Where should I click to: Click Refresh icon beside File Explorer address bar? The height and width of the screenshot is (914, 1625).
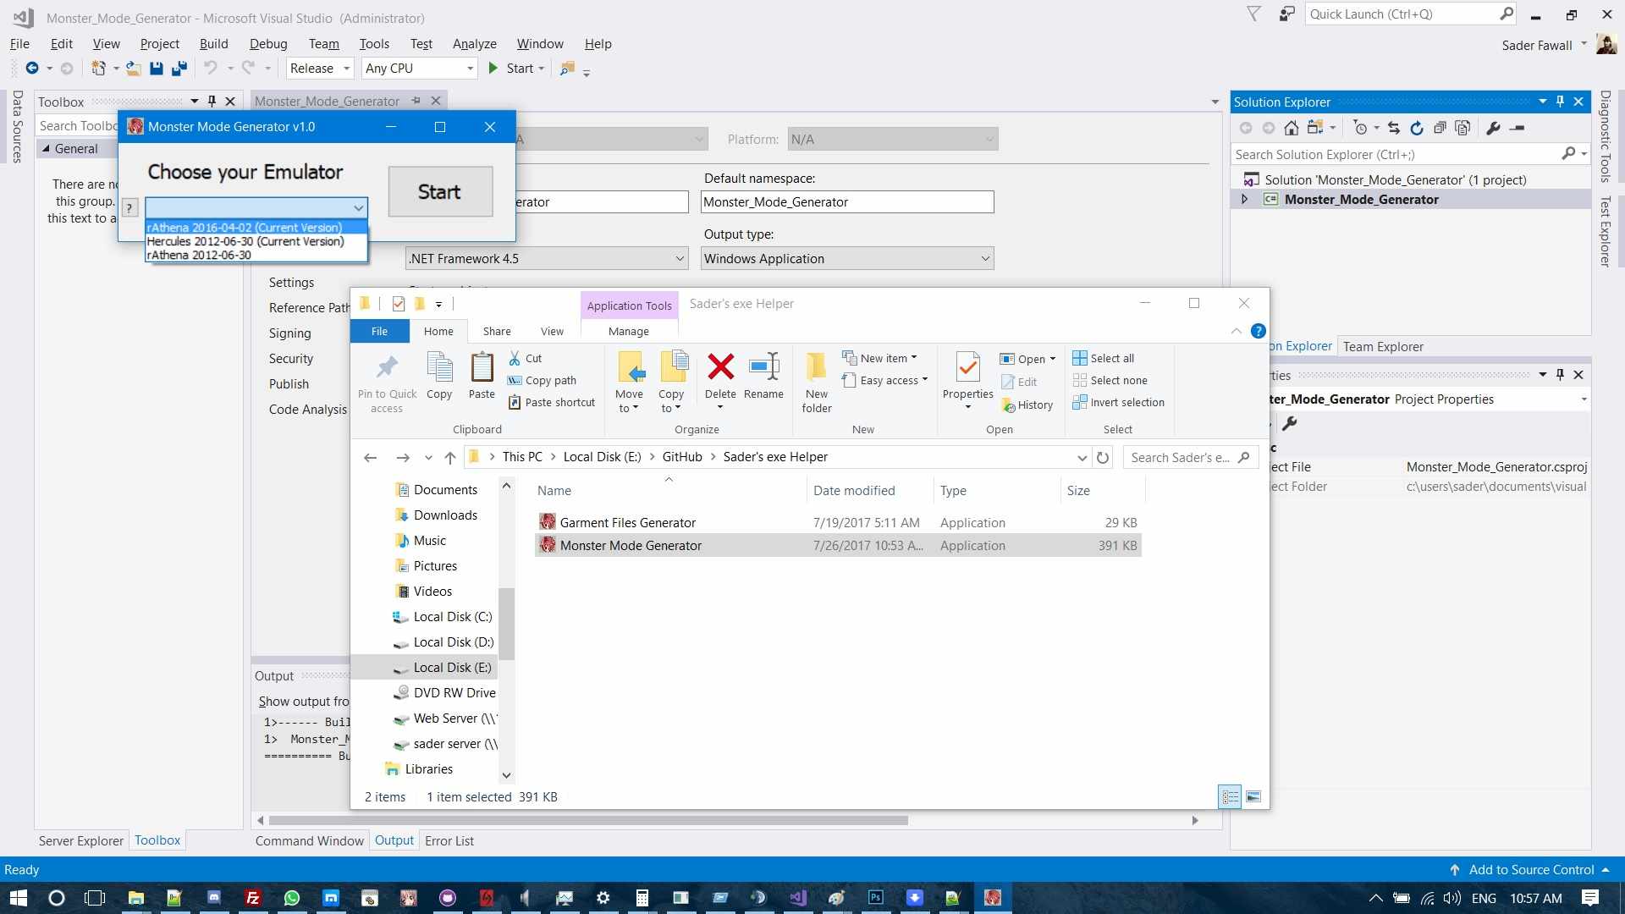(1103, 458)
